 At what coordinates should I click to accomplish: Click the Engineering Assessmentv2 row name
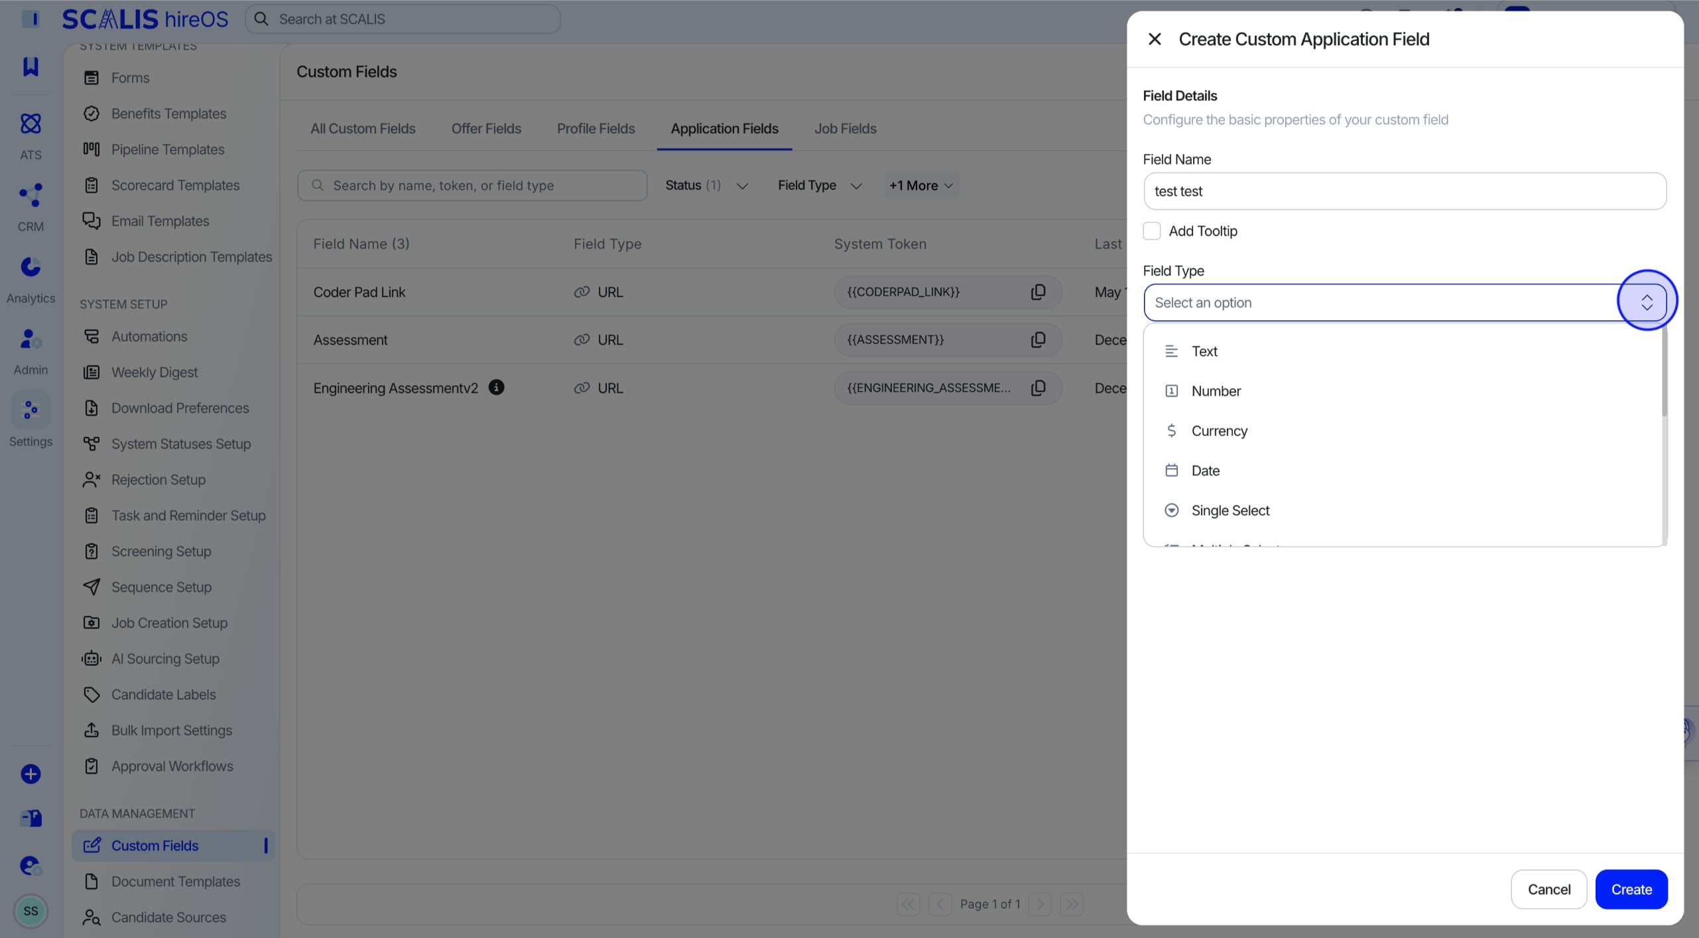(x=395, y=388)
